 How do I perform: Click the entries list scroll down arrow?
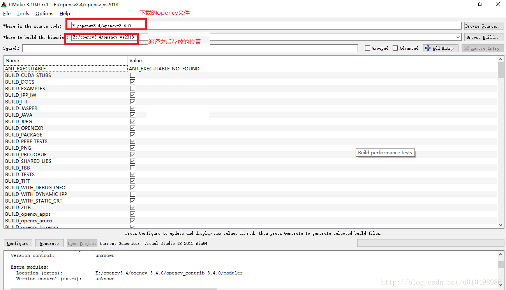501,225
